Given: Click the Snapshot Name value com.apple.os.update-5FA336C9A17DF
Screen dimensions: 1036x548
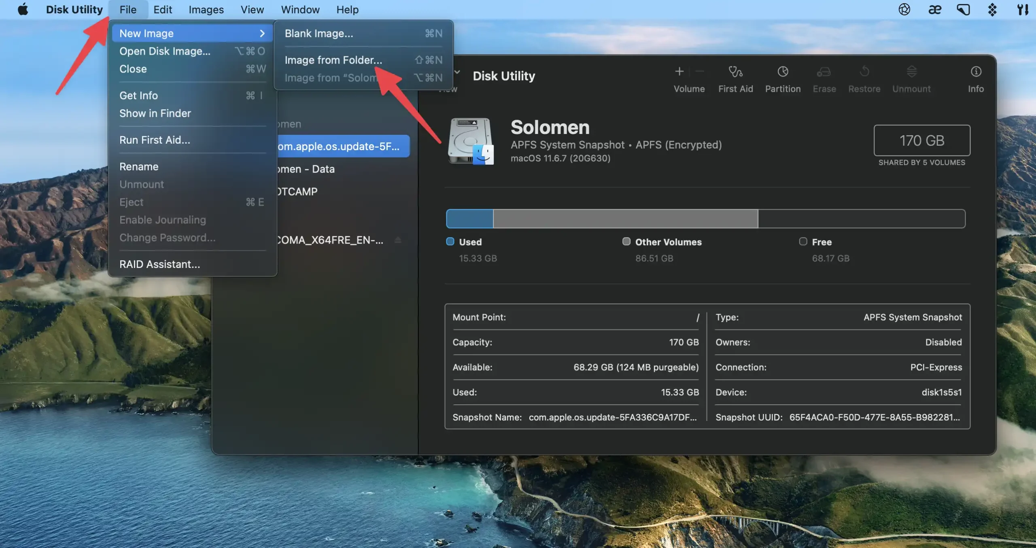Looking at the screenshot, I should click(613, 417).
